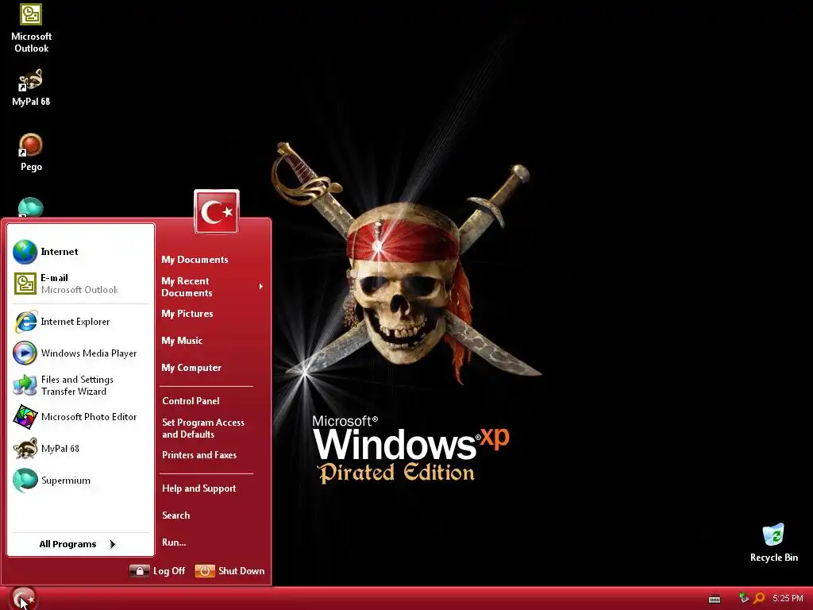
Task: Click the Log Off lock icon
Action: 140,571
